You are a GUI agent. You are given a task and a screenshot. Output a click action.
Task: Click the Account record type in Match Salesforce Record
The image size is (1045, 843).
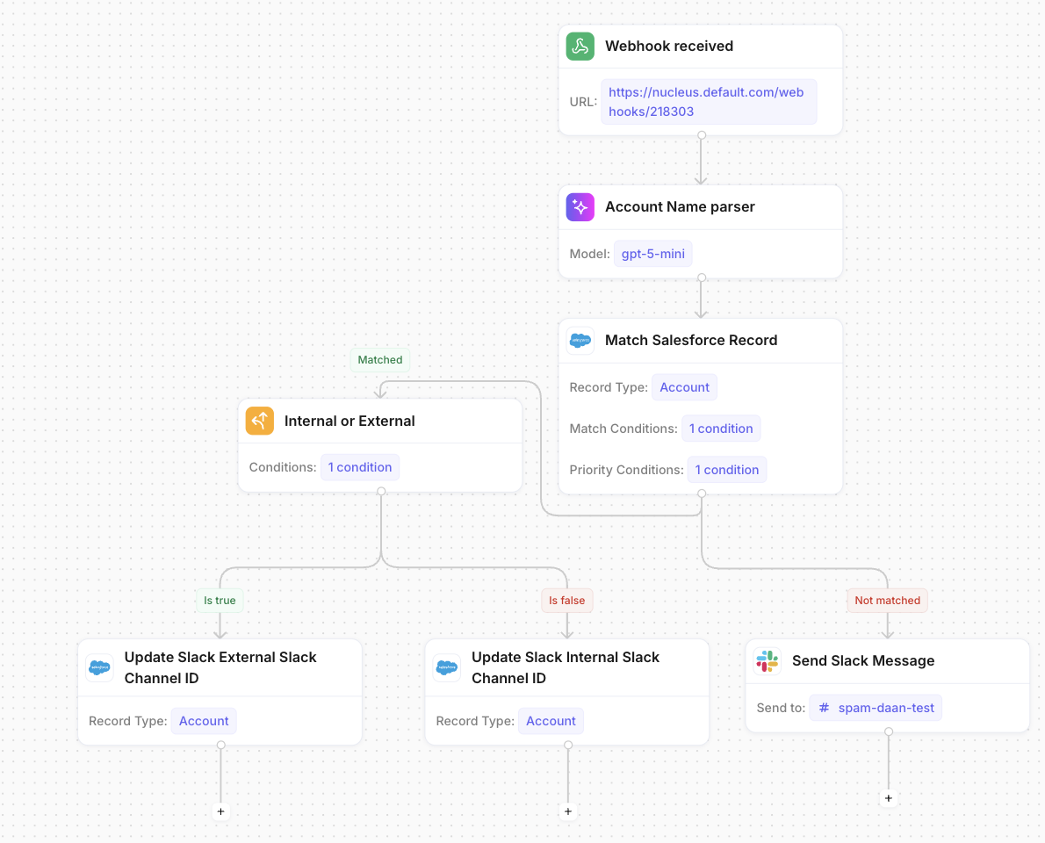point(684,387)
